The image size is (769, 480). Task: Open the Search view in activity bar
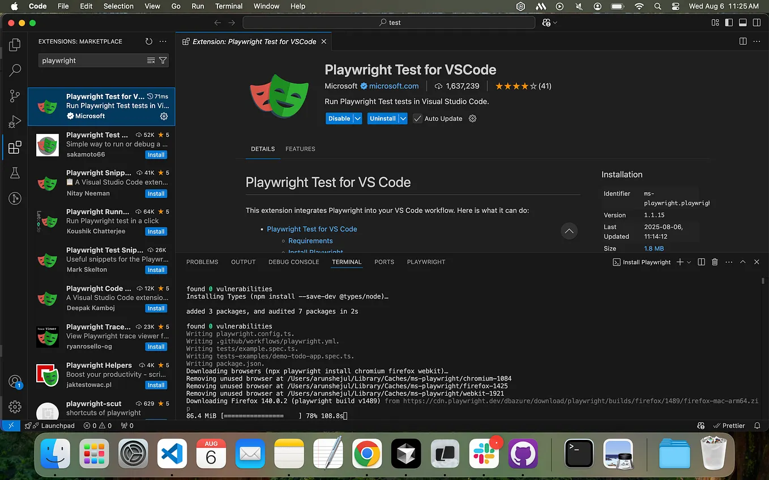pos(15,70)
